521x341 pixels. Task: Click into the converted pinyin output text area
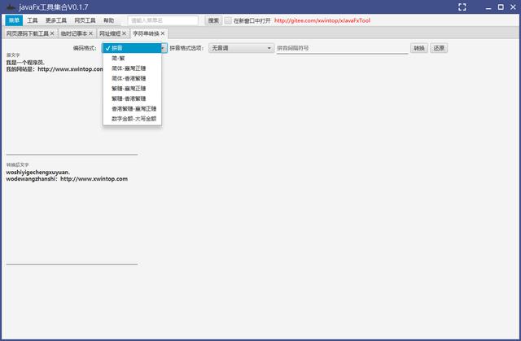click(x=72, y=216)
